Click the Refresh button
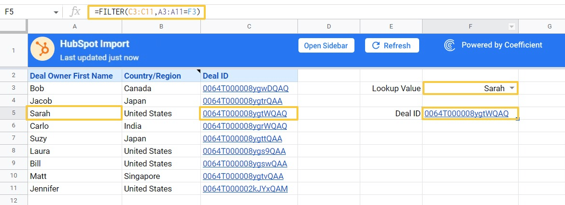 [392, 45]
